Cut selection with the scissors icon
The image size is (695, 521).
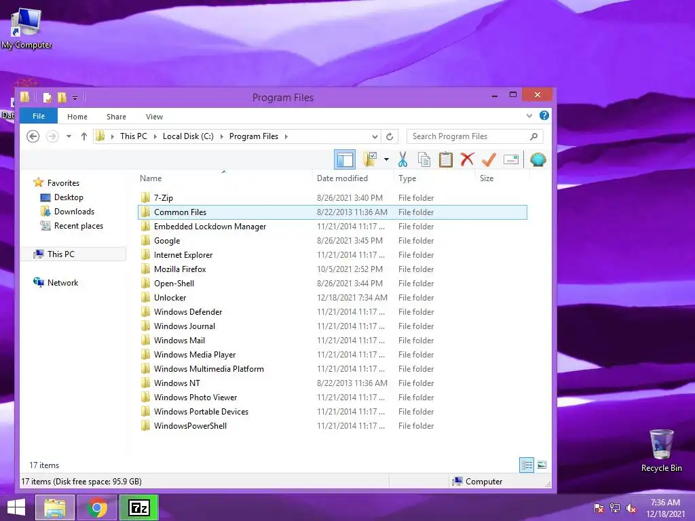point(402,159)
